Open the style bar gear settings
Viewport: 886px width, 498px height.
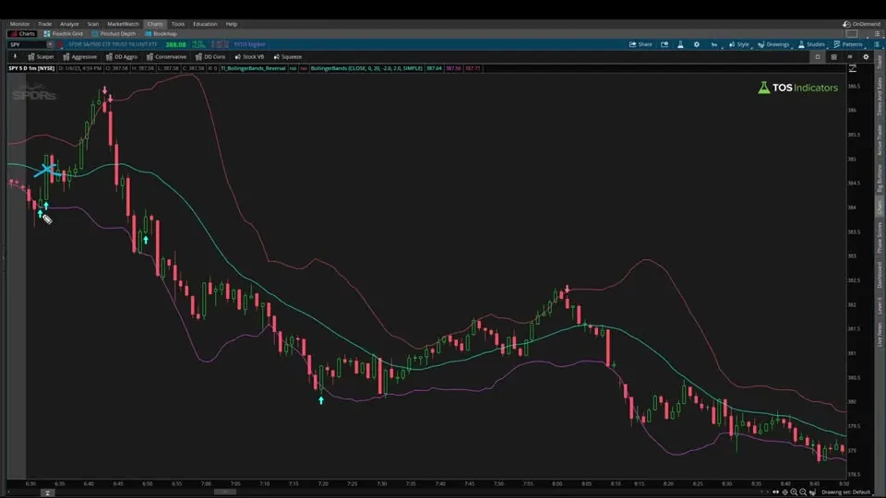coord(866,56)
